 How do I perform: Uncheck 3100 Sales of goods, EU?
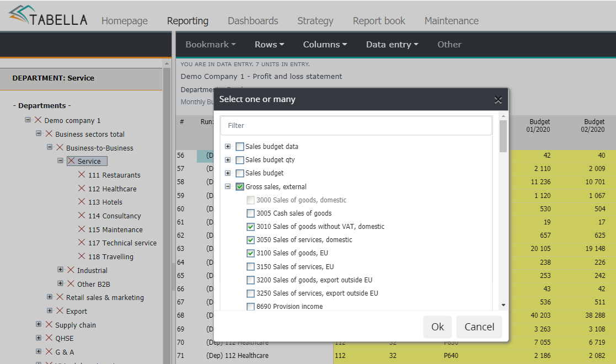250,253
